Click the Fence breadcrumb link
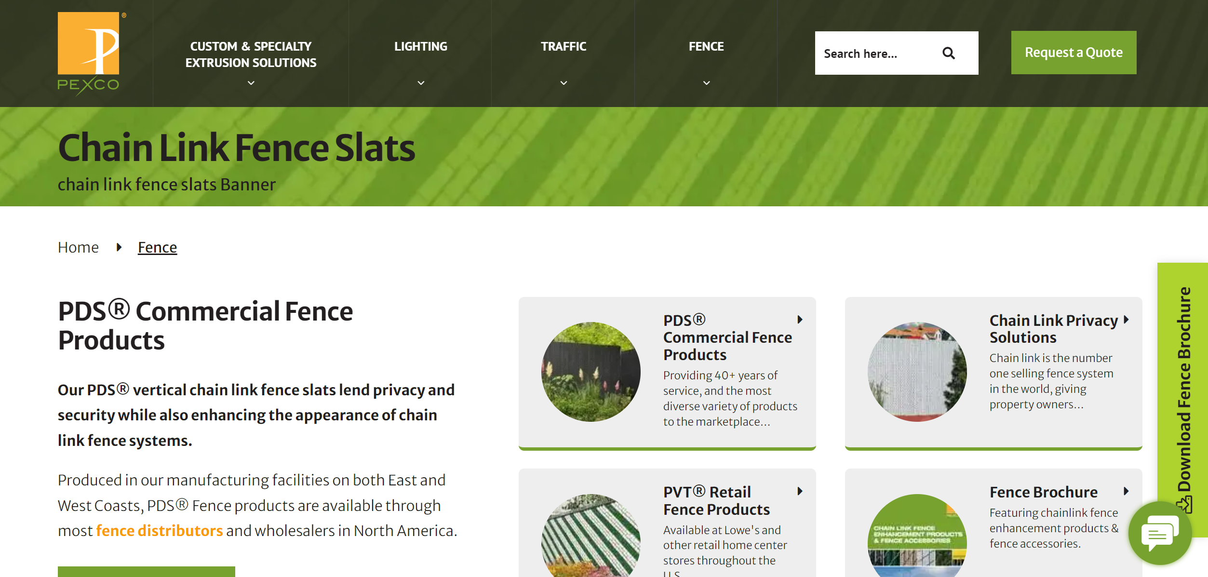Viewport: 1208px width, 577px height. (x=157, y=247)
